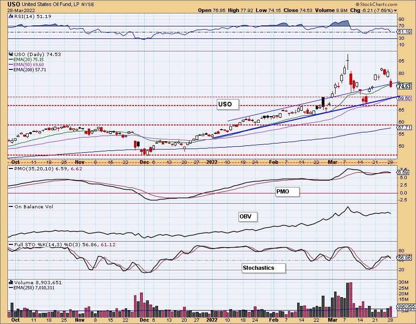The image size is (416, 324).
Task: Click the Nov label below price panel
Action: click(x=80, y=162)
